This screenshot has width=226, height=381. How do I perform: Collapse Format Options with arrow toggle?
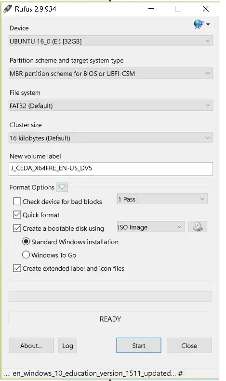point(62,187)
